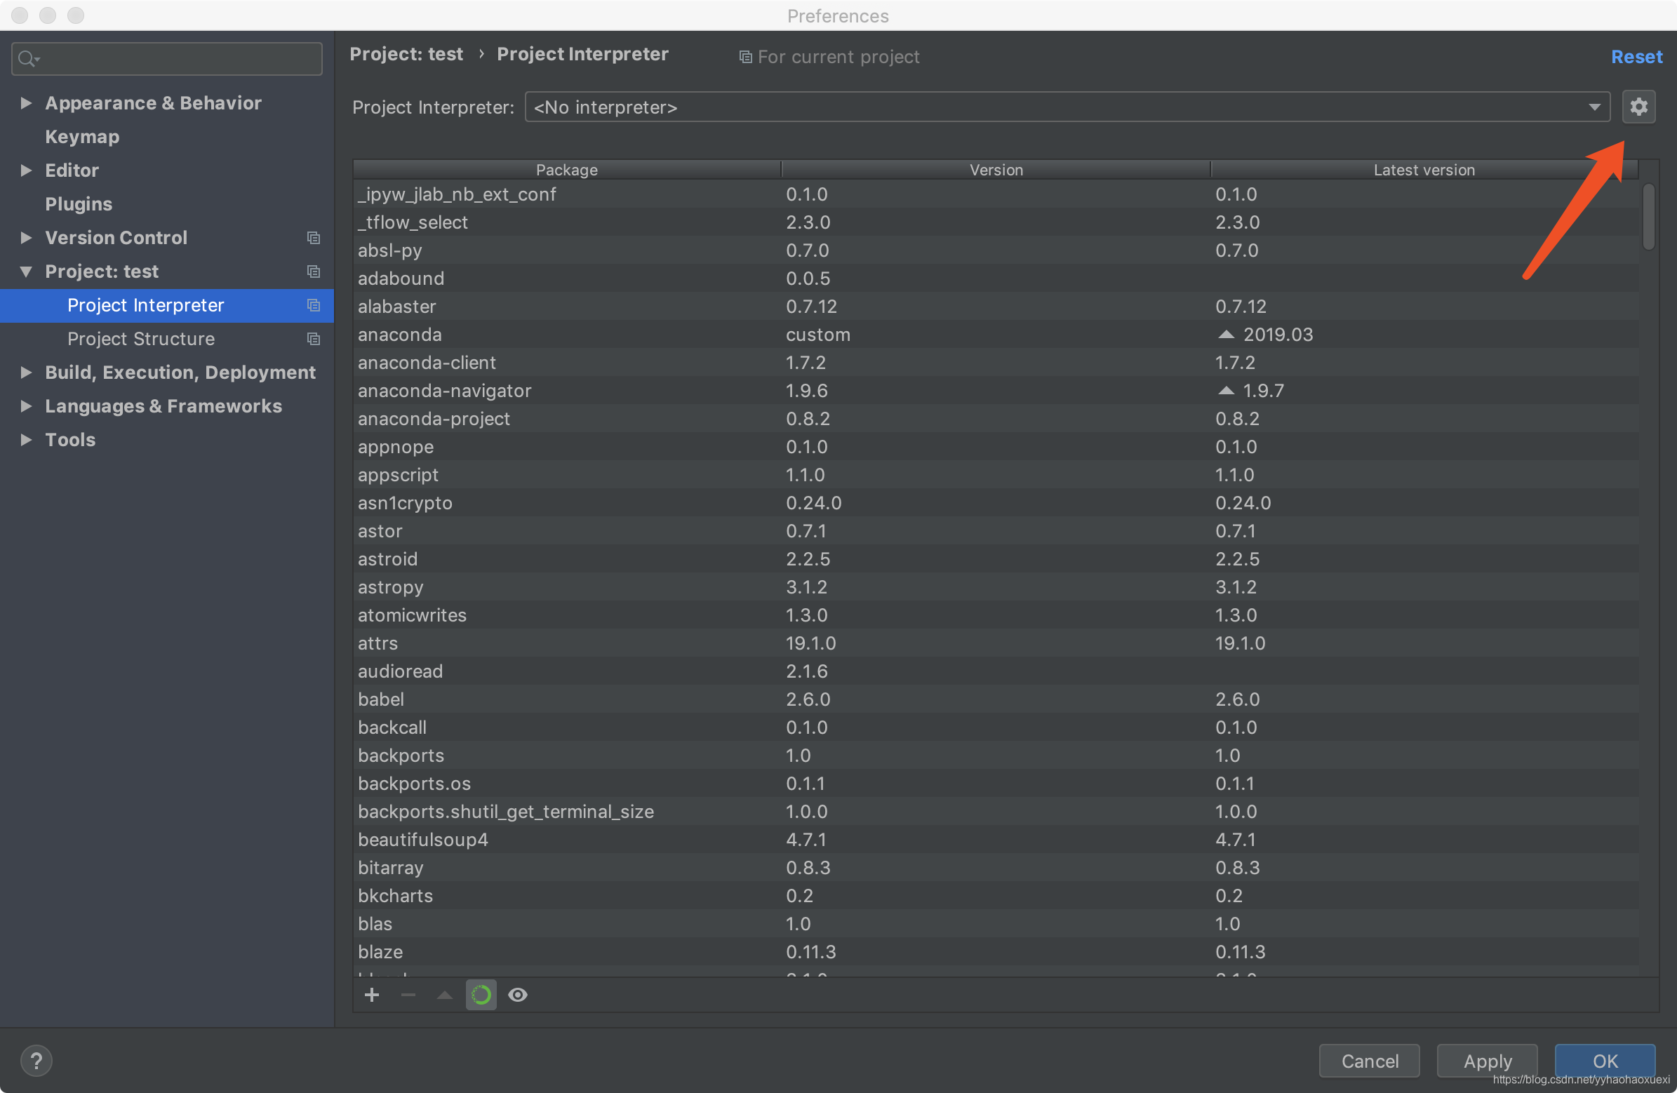
Task: Select the anaconda package row
Action: (996, 335)
